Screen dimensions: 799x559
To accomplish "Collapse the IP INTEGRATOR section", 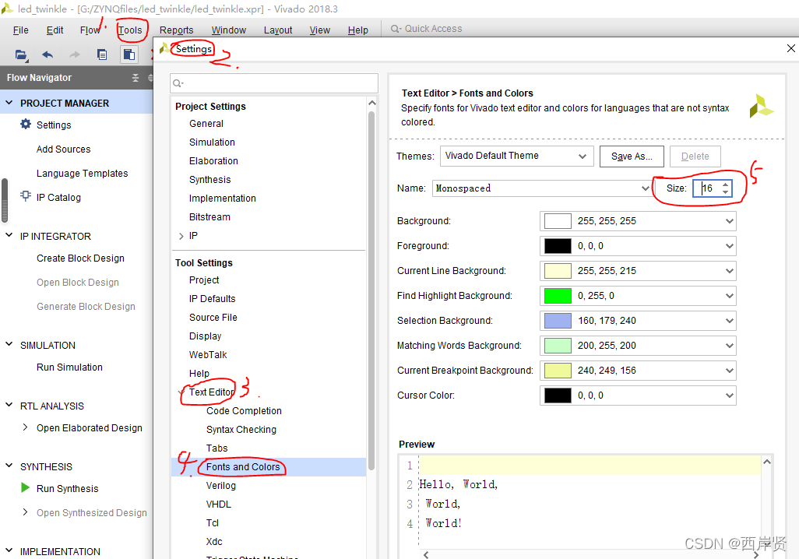I will tap(9, 235).
